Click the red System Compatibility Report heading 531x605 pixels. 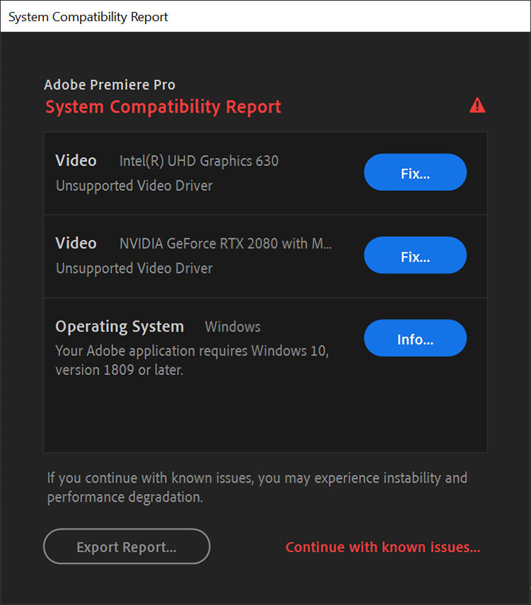163,107
